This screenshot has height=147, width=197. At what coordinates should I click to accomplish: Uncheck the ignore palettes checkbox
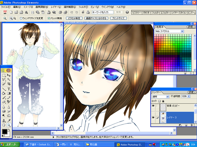pyautogui.click(x=49, y=18)
